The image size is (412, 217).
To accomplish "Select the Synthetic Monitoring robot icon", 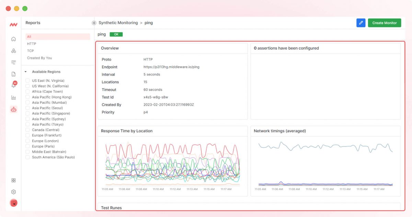I will coord(13,109).
